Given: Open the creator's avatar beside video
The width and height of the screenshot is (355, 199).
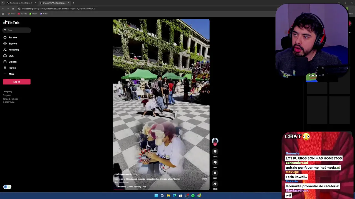Looking at the screenshot, I should pyautogui.click(x=215, y=141).
